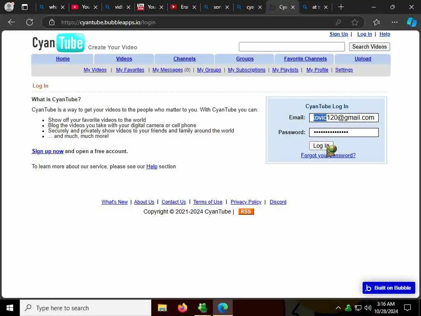Open Terms of Use footer link
Image resolution: width=421 pixels, height=316 pixels.
208,202
